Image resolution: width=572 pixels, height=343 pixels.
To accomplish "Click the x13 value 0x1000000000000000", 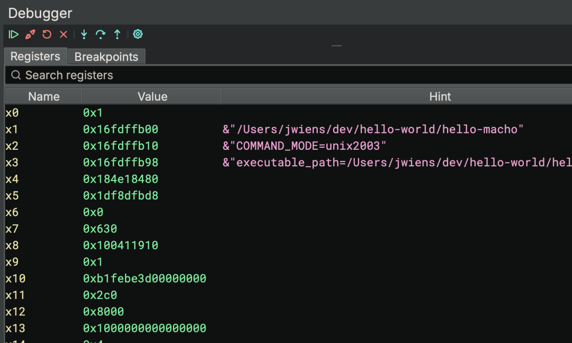I will (145, 328).
